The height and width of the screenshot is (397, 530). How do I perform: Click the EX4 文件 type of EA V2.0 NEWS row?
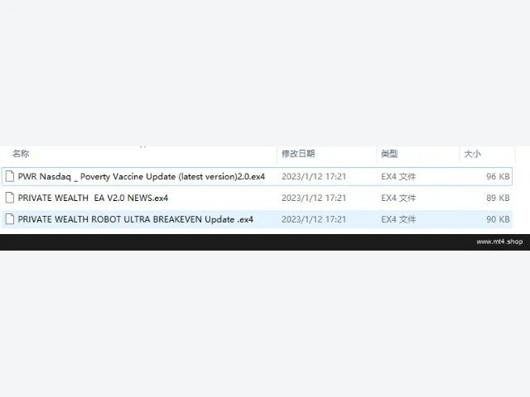(398, 198)
